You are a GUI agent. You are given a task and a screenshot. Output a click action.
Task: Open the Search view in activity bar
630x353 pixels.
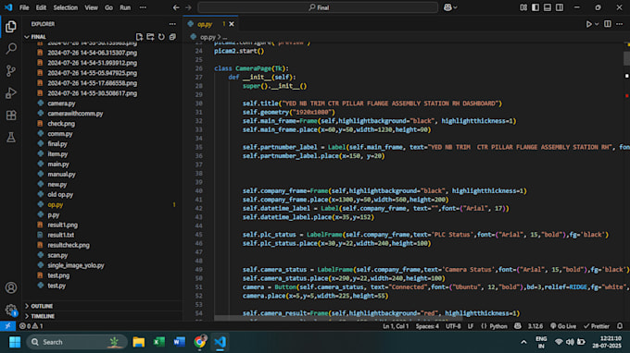pos(11,49)
